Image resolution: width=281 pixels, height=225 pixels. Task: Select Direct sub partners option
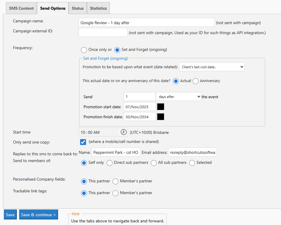109,163
